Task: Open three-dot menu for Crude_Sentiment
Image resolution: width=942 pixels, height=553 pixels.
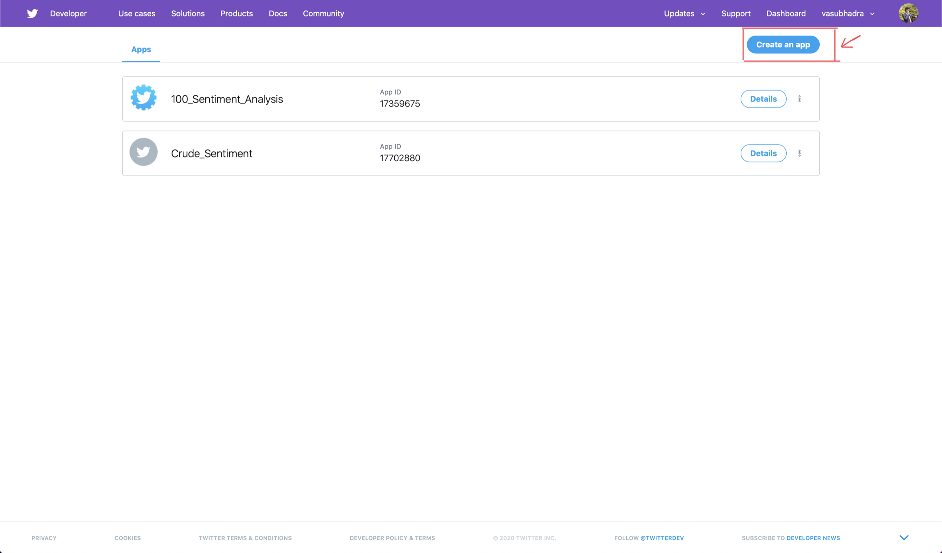Action: coord(799,153)
